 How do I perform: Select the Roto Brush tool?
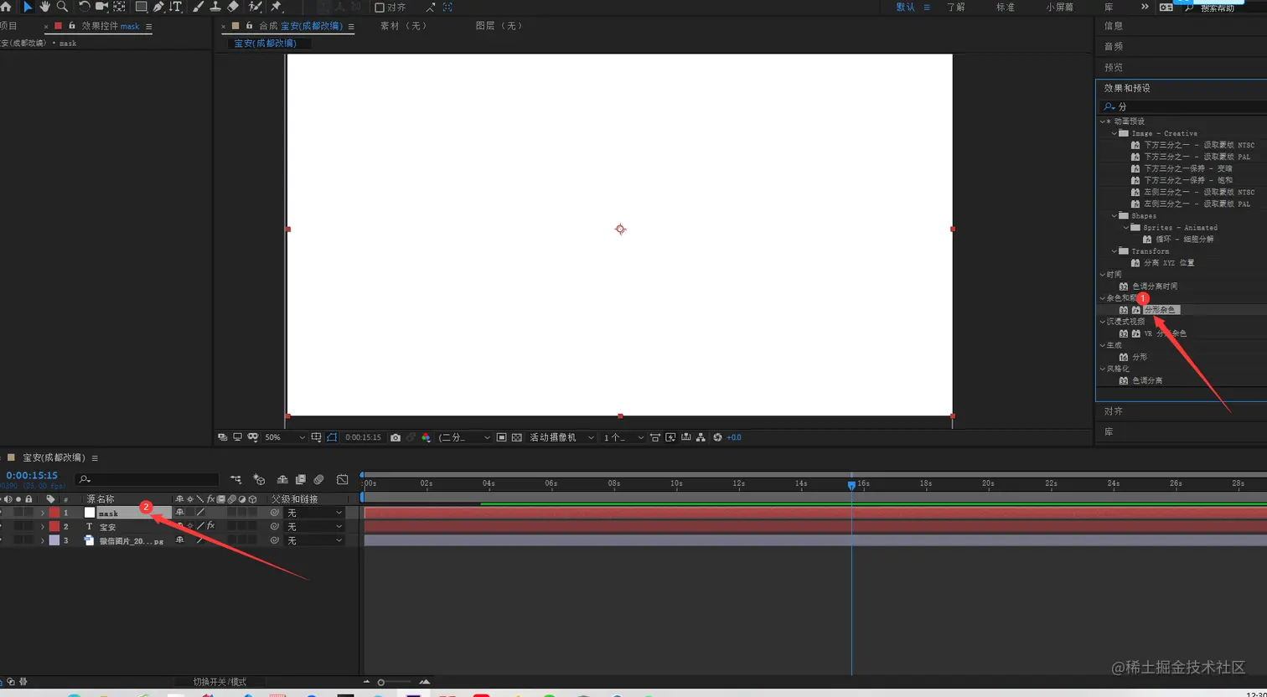pos(255,7)
